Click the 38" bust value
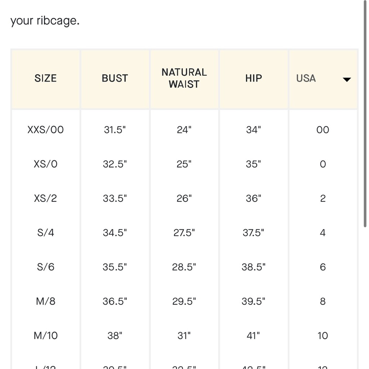Image resolution: width=369 pixels, height=369 pixels. point(115,335)
